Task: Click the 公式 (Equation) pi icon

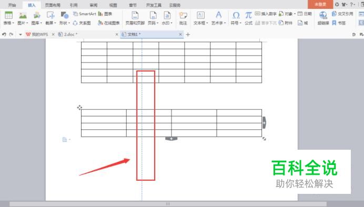Action: pyautogui.click(x=248, y=15)
